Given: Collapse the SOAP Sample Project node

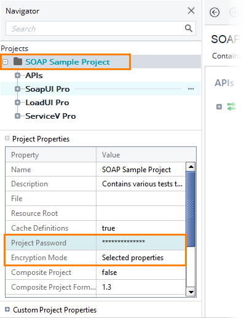Looking at the screenshot, I should click(6, 62).
